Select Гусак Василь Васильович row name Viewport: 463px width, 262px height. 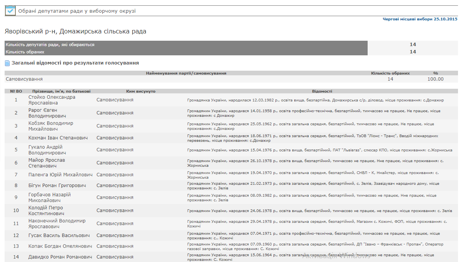click(x=59, y=235)
